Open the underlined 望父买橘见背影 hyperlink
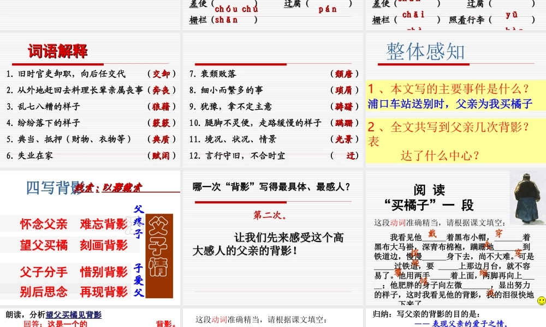This screenshot has height=327, width=546. tap(74, 315)
